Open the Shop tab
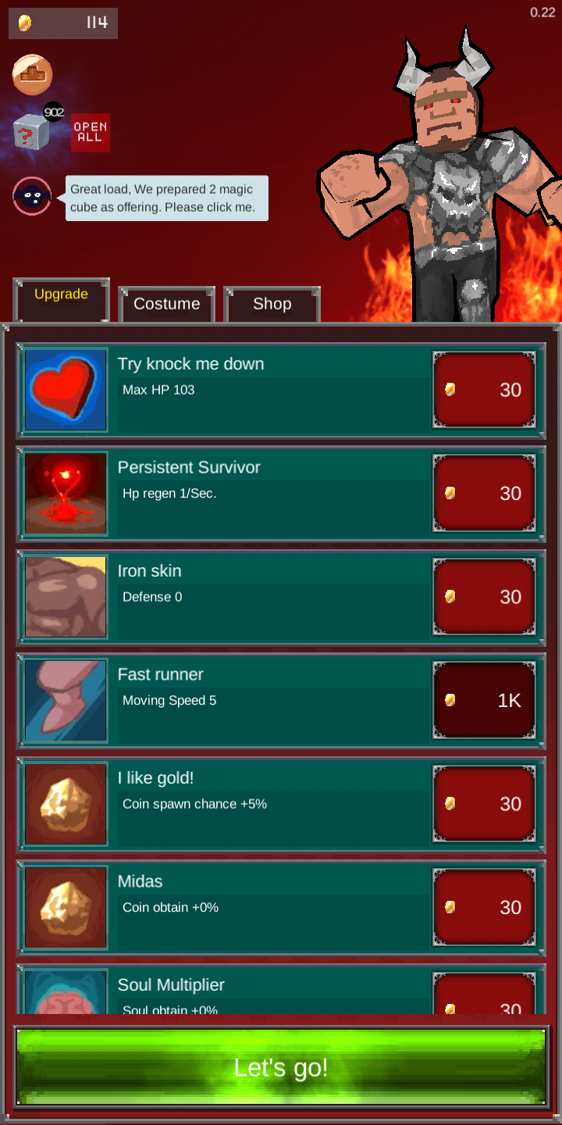This screenshot has height=1125, width=562. click(272, 304)
